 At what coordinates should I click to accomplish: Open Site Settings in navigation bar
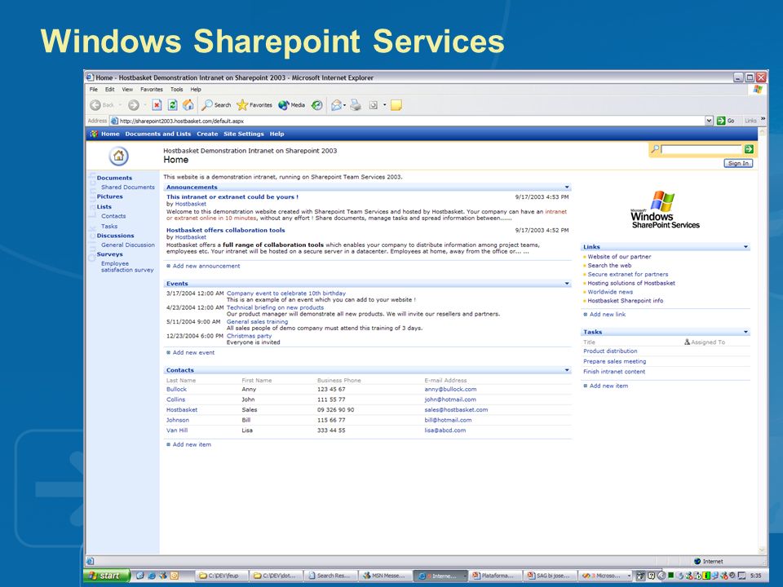244,134
